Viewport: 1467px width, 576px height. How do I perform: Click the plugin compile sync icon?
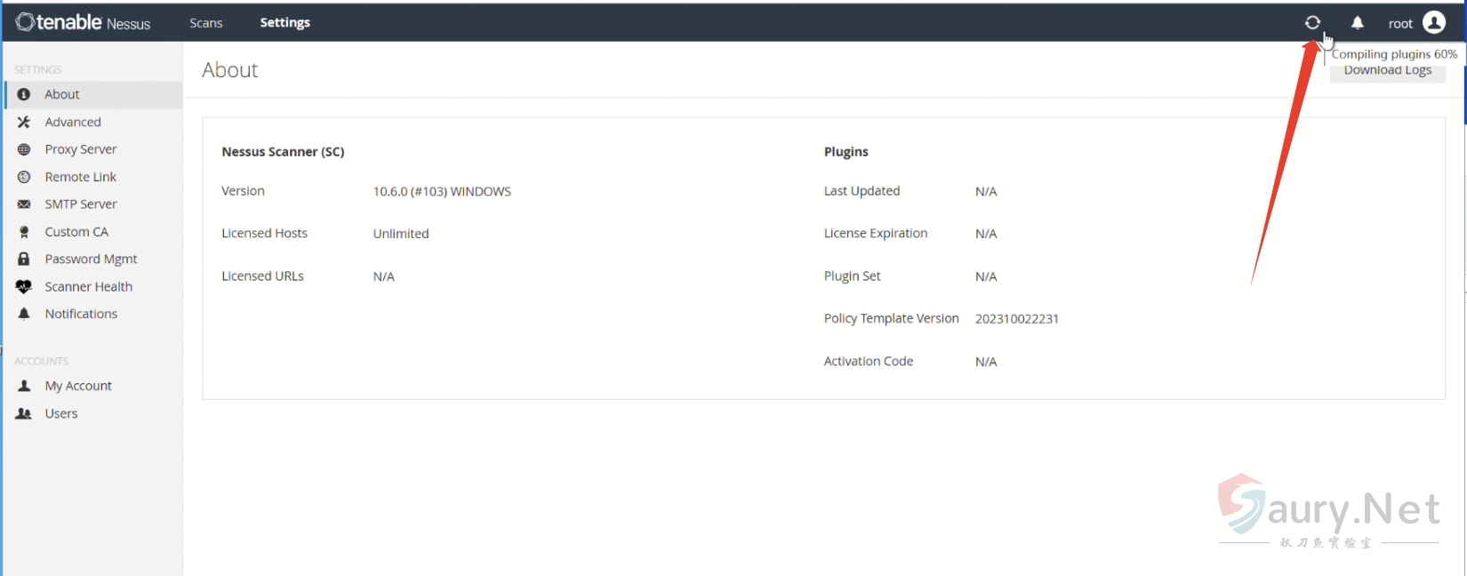point(1312,23)
